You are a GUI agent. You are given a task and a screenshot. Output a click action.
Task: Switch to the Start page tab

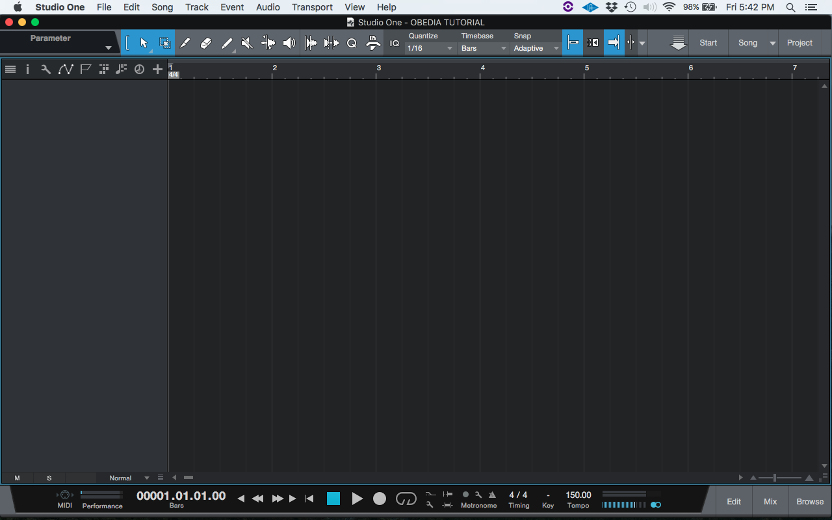708,42
